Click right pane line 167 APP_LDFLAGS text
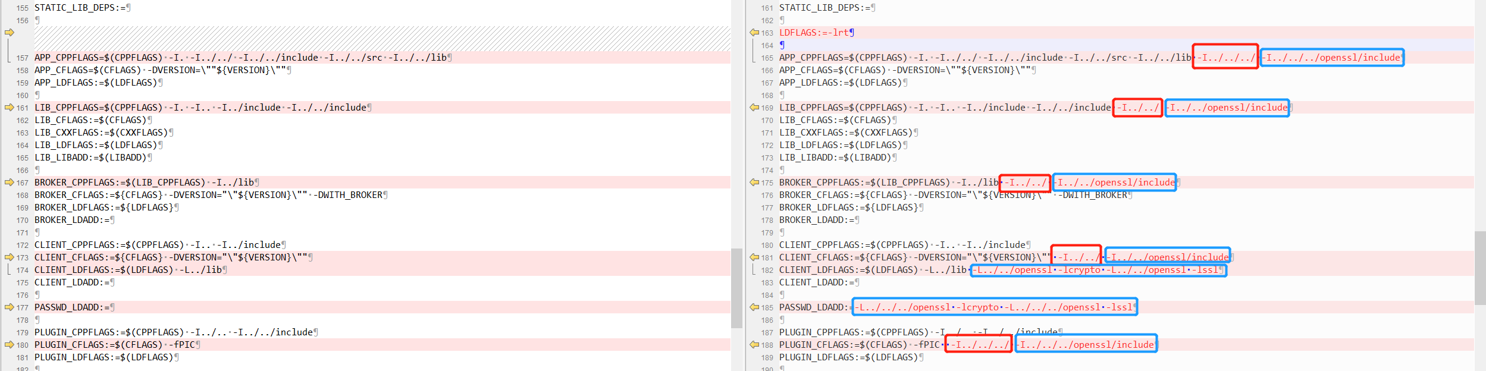 coord(843,83)
